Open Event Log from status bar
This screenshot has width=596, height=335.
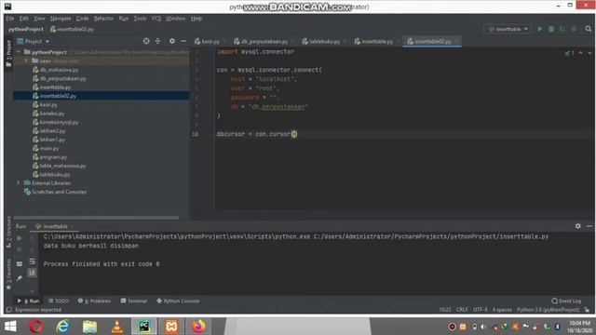[566, 301]
